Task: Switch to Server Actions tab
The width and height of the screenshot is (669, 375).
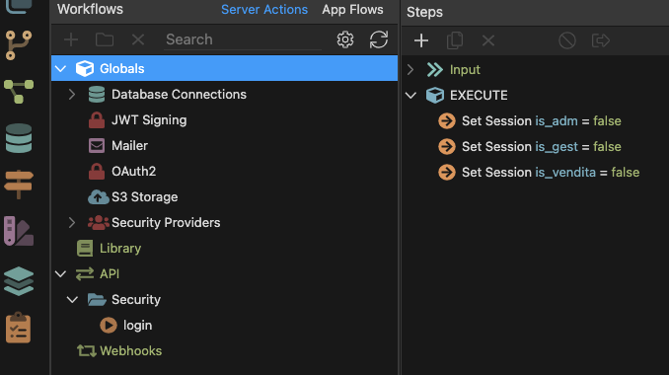Action: click(264, 10)
